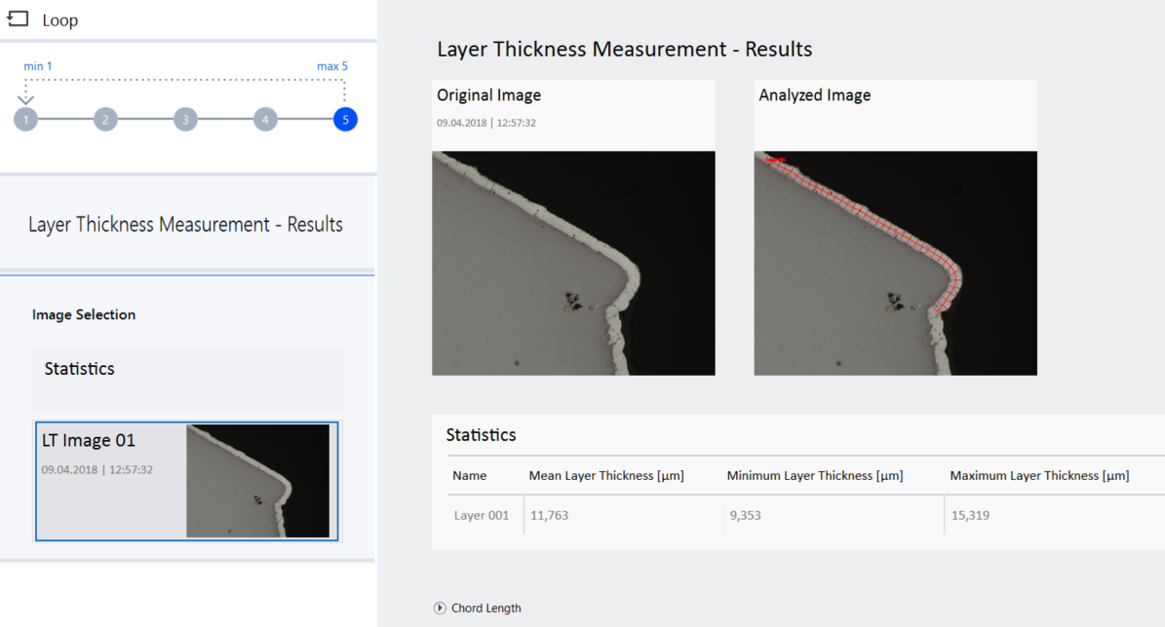Click loop step 4 circle
Viewport: 1165px width, 627px height.
click(x=265, y=119)
